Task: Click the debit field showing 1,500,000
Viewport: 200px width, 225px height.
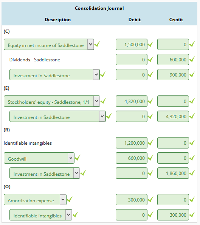Action: coord(132,44)
